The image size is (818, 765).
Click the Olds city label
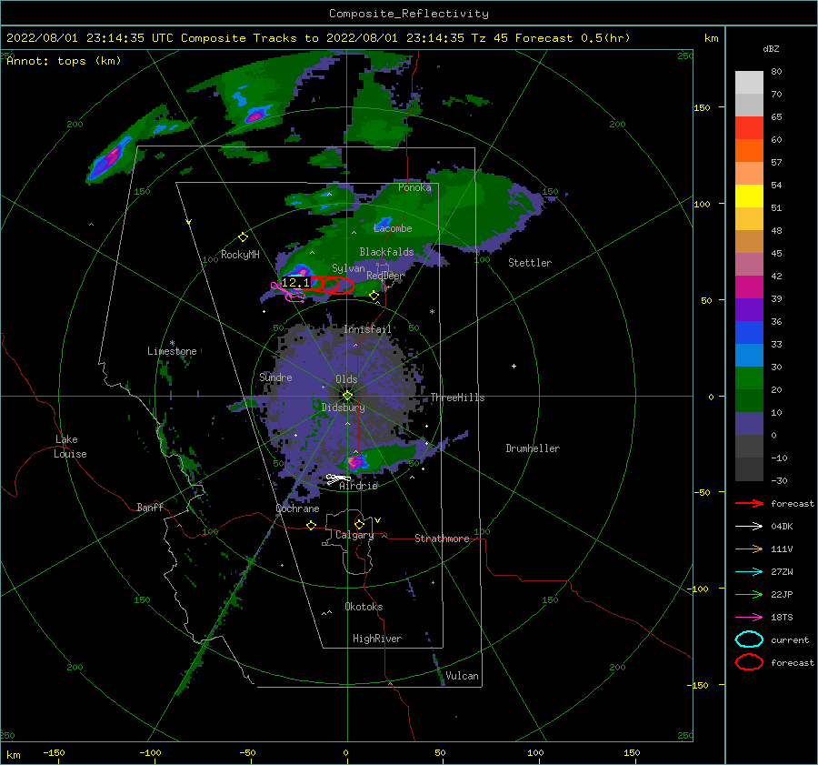pos(346,379)
